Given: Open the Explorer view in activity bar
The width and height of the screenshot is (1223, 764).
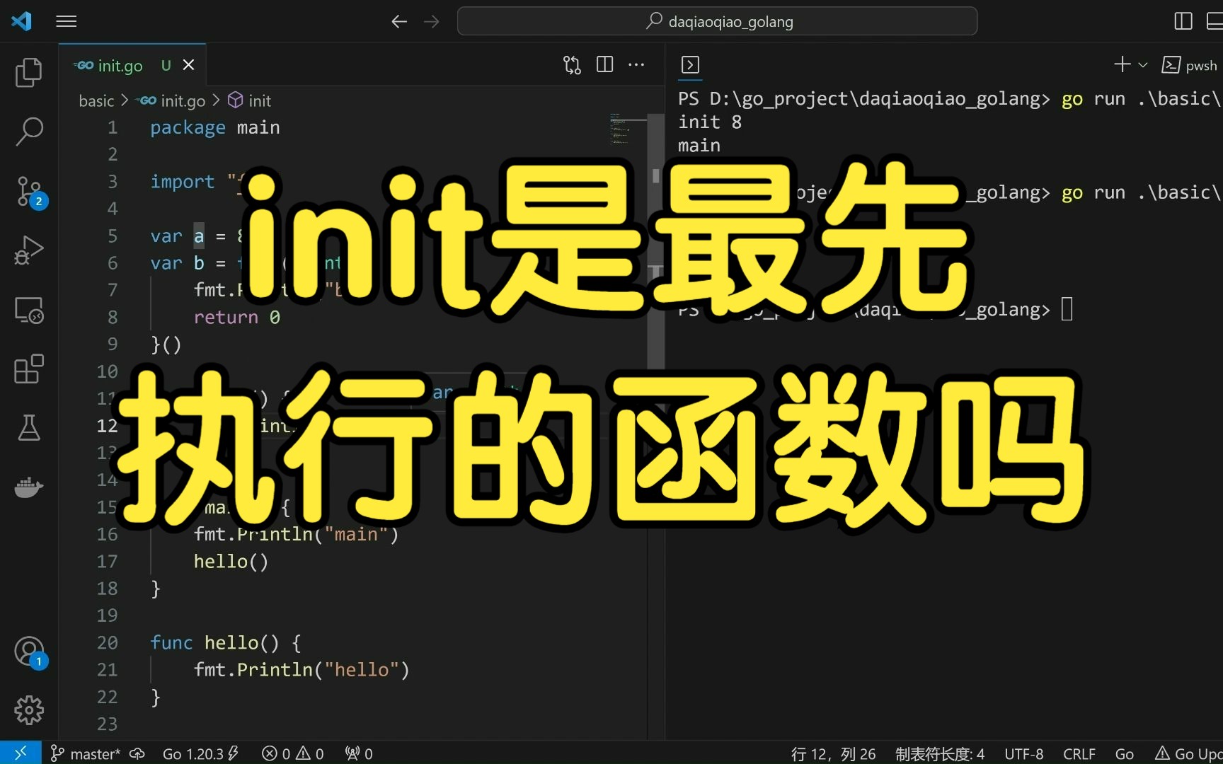Looking at the screenshot, I should pyautogui.click(x=29, y=72).
